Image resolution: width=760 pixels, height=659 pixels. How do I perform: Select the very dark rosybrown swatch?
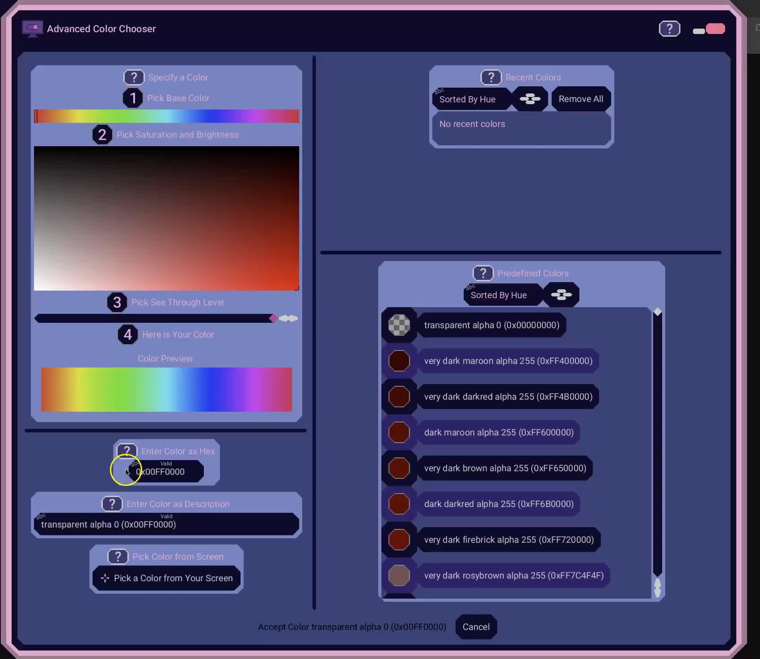pyautogui.click(x=399, y=575)
